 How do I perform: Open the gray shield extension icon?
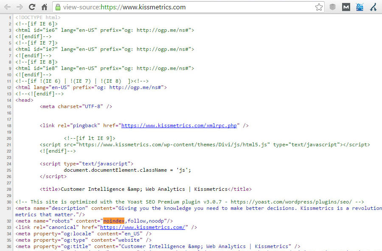pos(332,7)
